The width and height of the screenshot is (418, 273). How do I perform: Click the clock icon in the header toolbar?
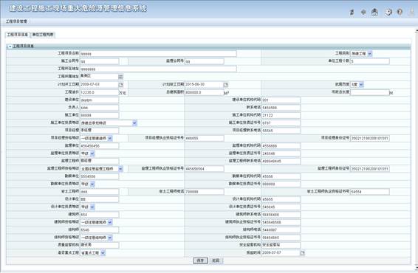[388, 12]
